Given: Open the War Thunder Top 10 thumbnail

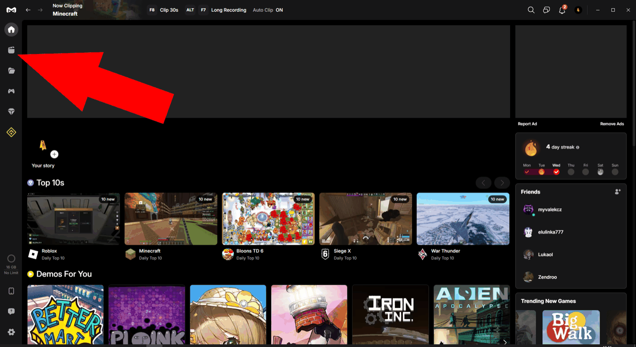Looking at the screenshot, I should [463, 219].
